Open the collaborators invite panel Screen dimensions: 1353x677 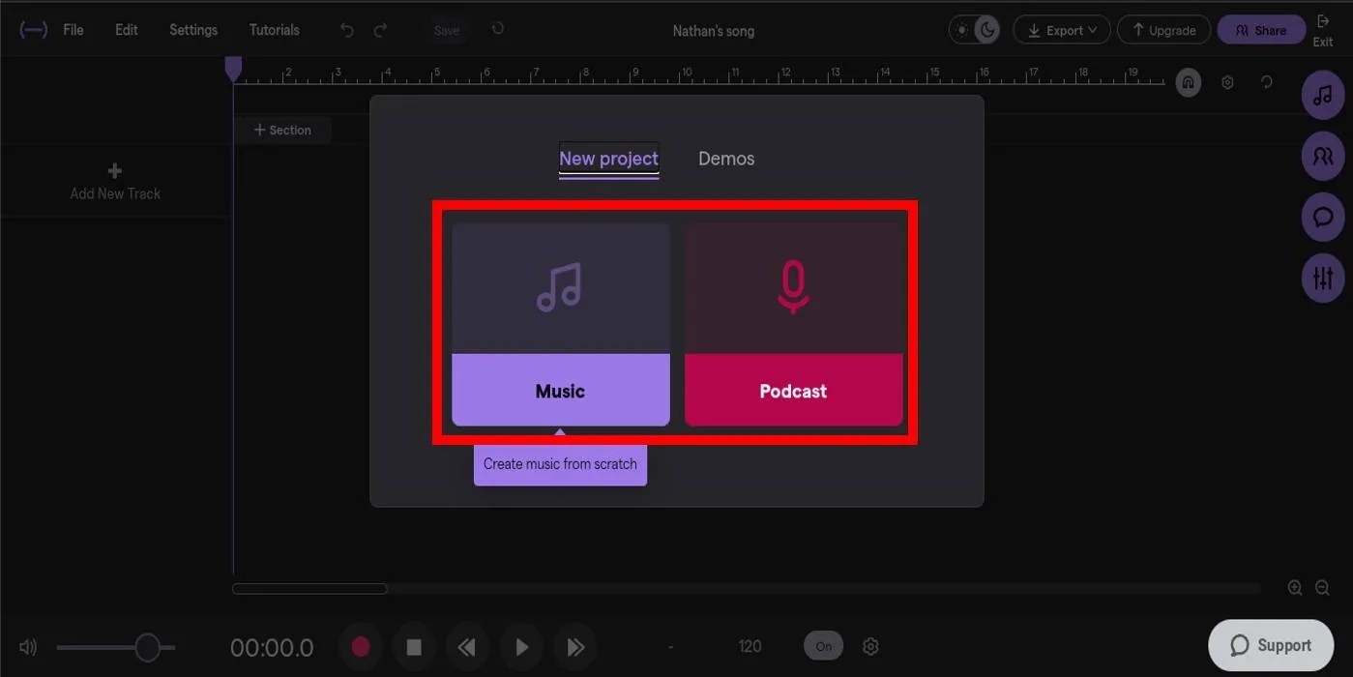coord(1322,156)
